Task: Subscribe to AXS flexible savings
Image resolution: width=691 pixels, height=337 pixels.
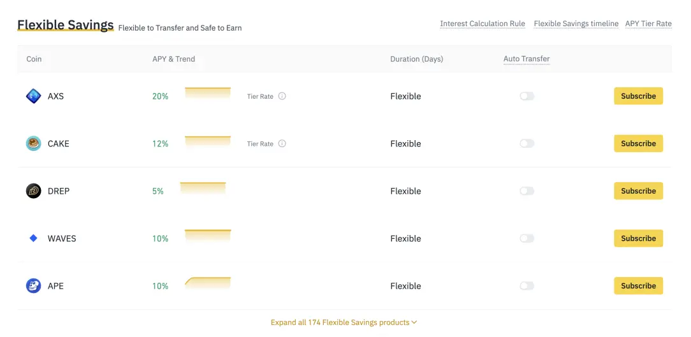Action: 638,96
